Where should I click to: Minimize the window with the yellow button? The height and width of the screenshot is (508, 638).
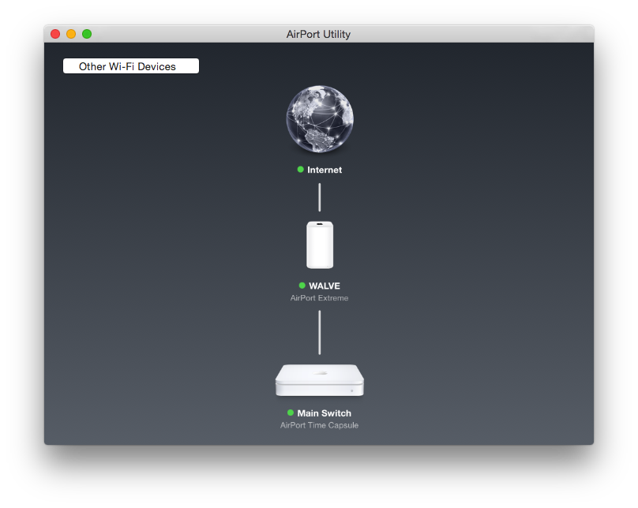pos(71,34)
